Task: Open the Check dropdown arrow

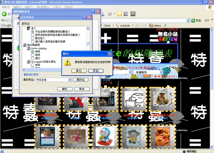Action: [113, 25]
